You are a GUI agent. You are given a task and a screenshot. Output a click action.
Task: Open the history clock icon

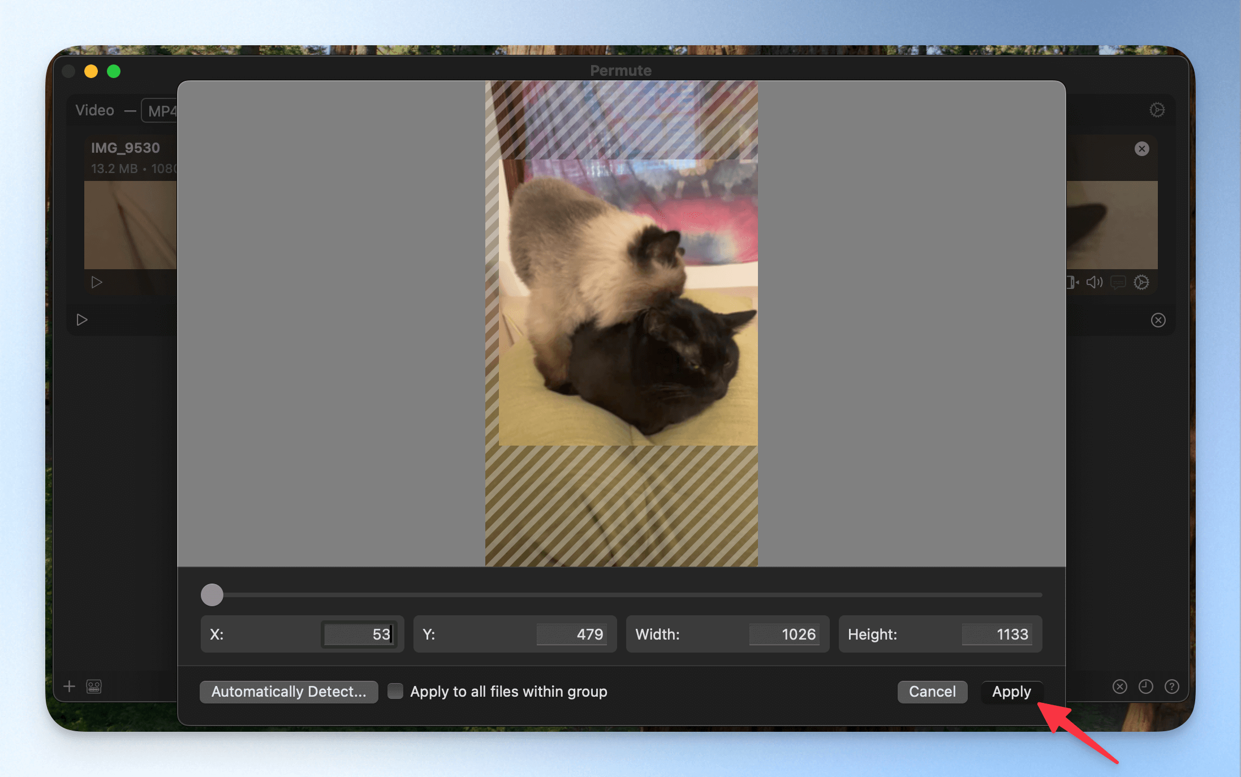pos(1145,687)
